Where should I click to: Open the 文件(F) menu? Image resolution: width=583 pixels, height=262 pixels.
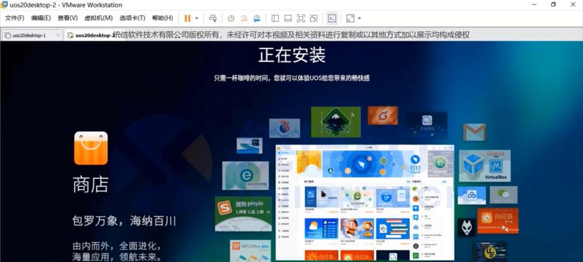coord(14,18)
